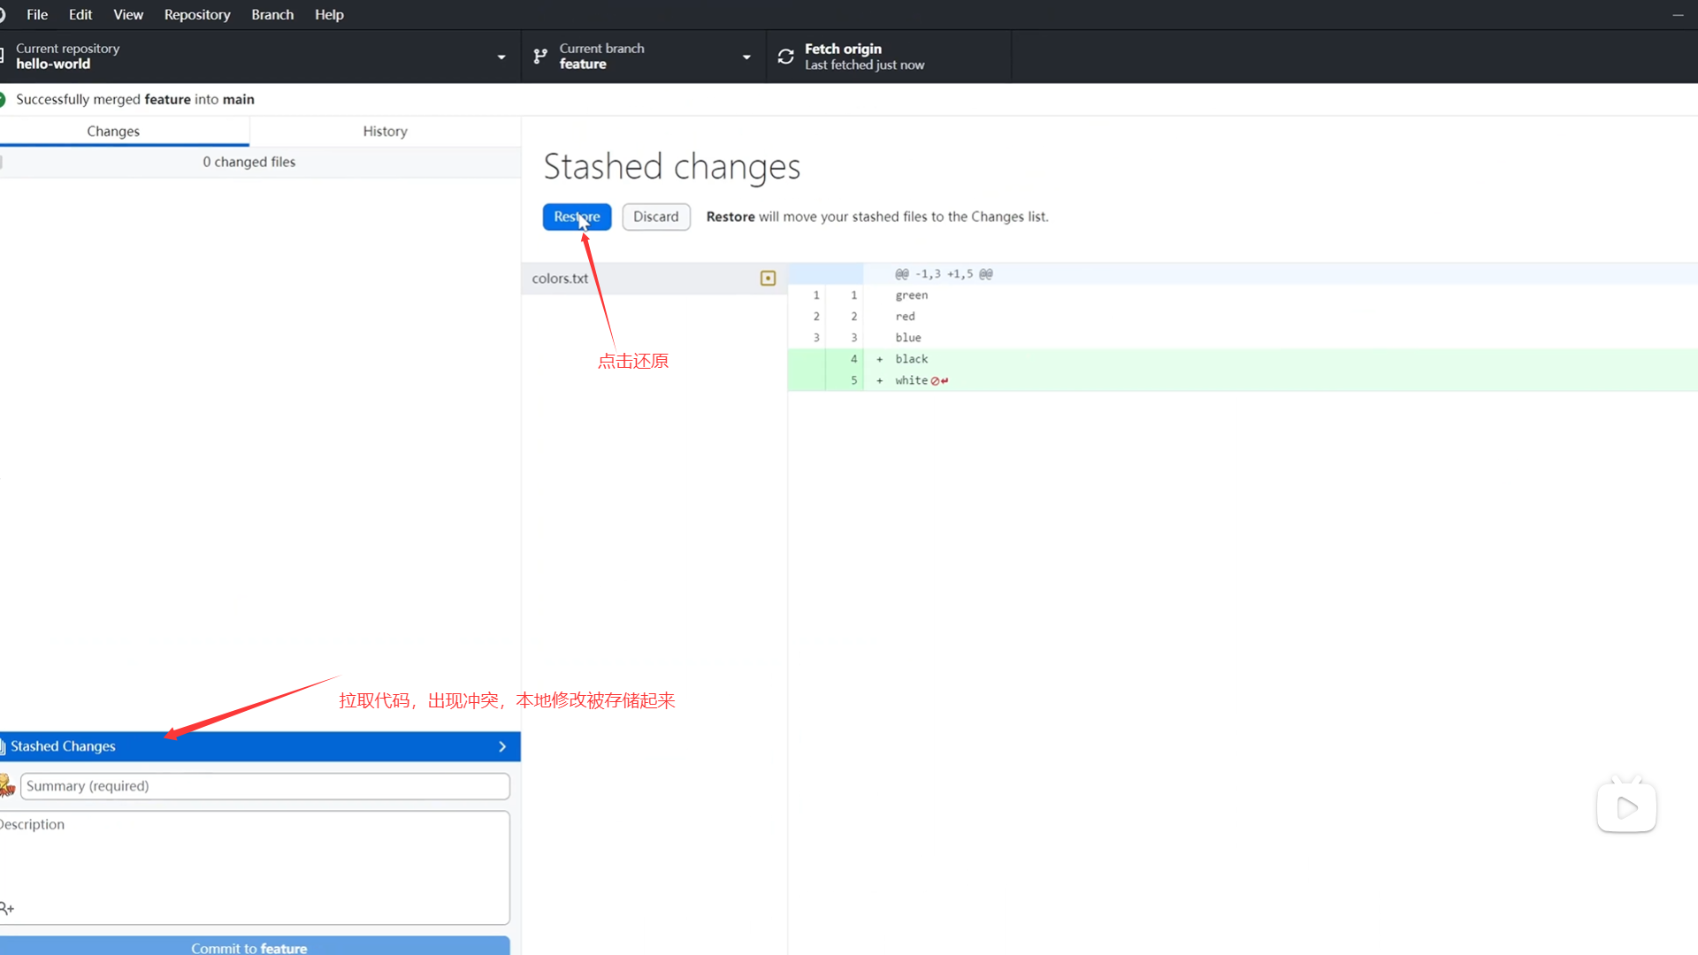Click the branch icon next to Current branch
Image resolution: width=1698 pixels, height=955 pixels.
coord(540,57)
